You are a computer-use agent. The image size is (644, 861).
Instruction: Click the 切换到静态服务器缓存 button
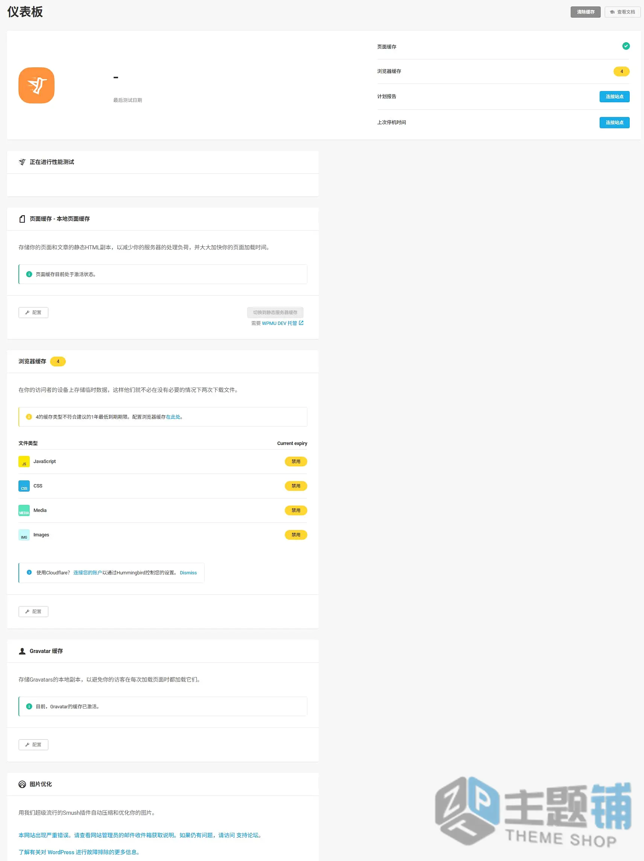pyautogui.click(x=275, y=312)
